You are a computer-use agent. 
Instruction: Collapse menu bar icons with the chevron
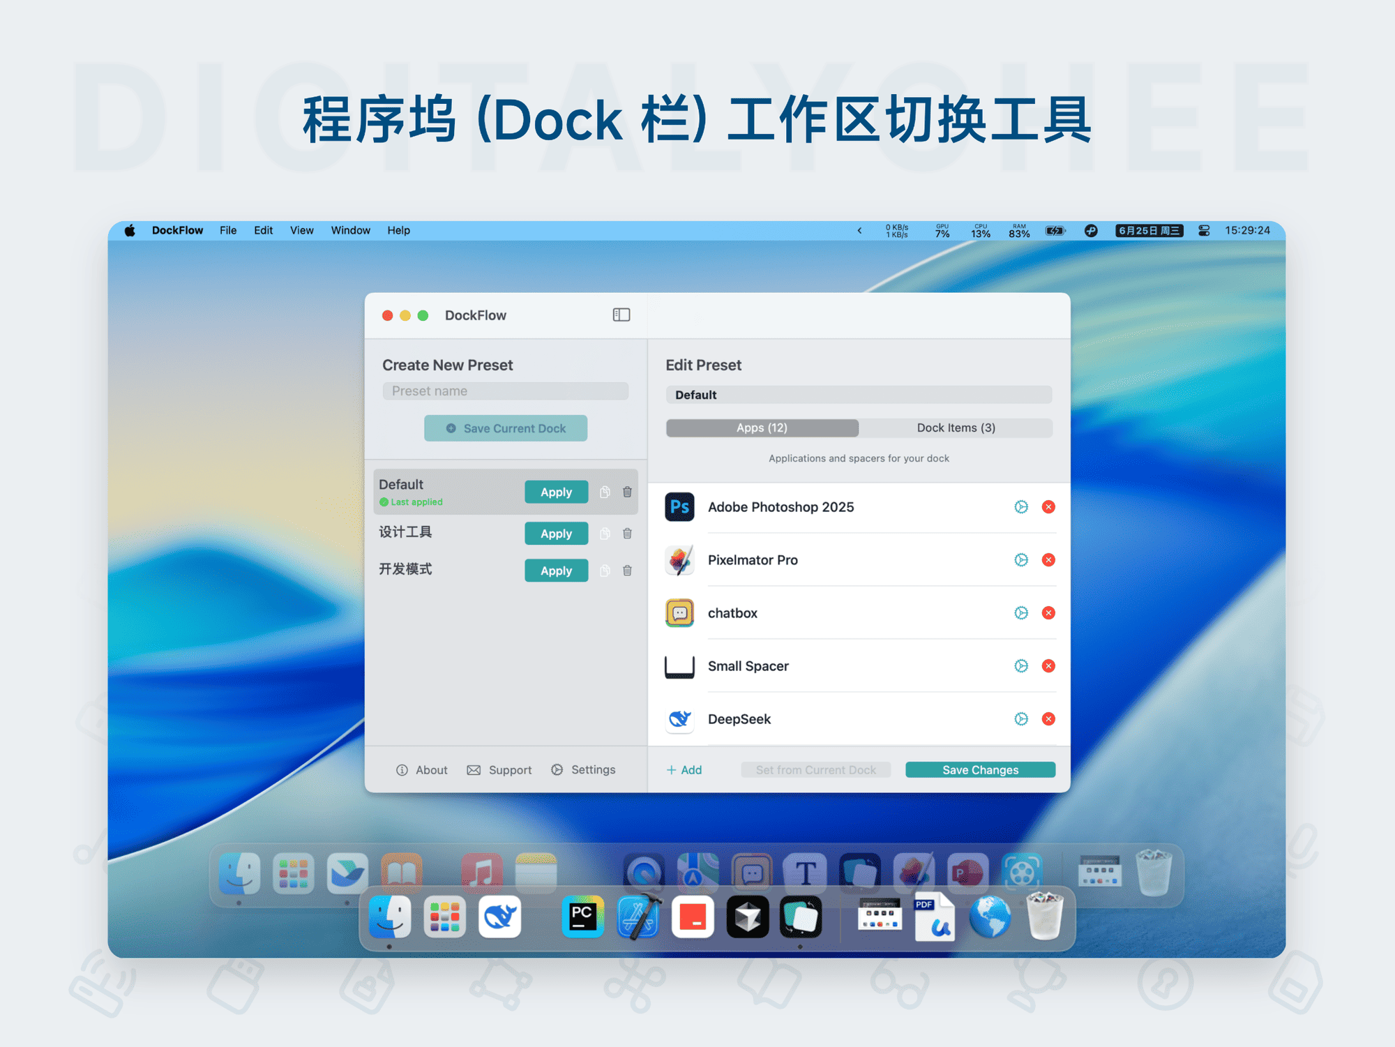click(x=859, y=230)
